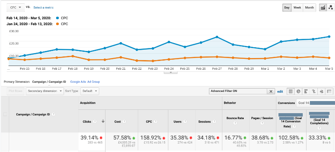Screen dimensions: 335x152
Task: Click blue data point at Mar 5
Action: tap(329, 37)
